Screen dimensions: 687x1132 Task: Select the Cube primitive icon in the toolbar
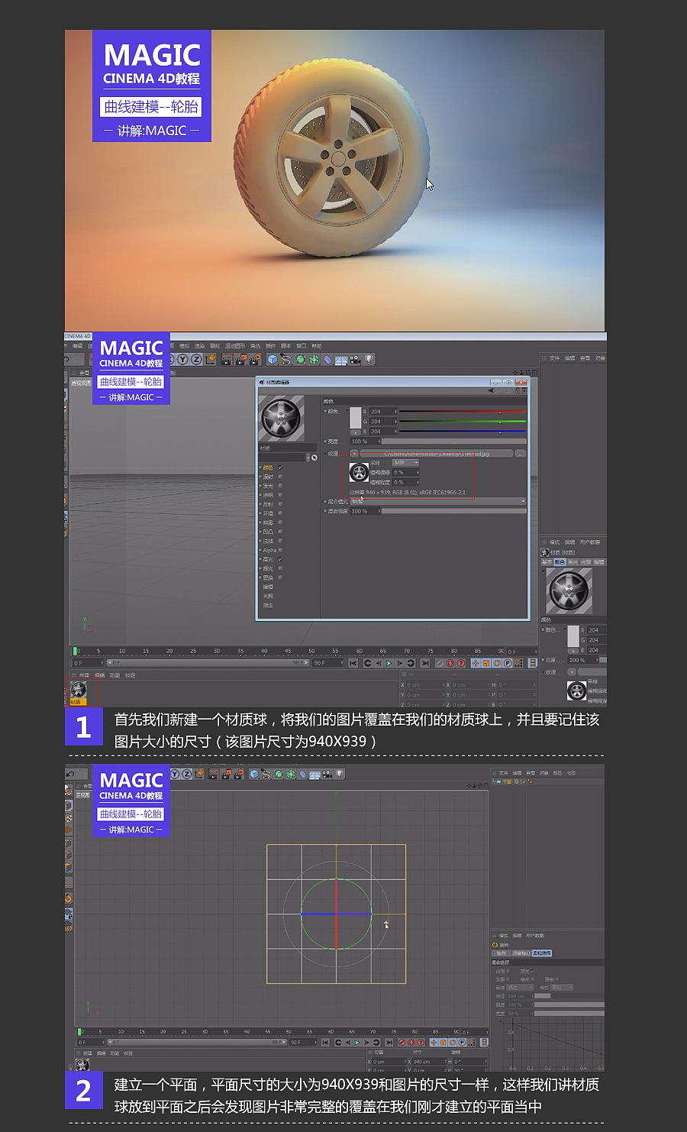point(270,359)
